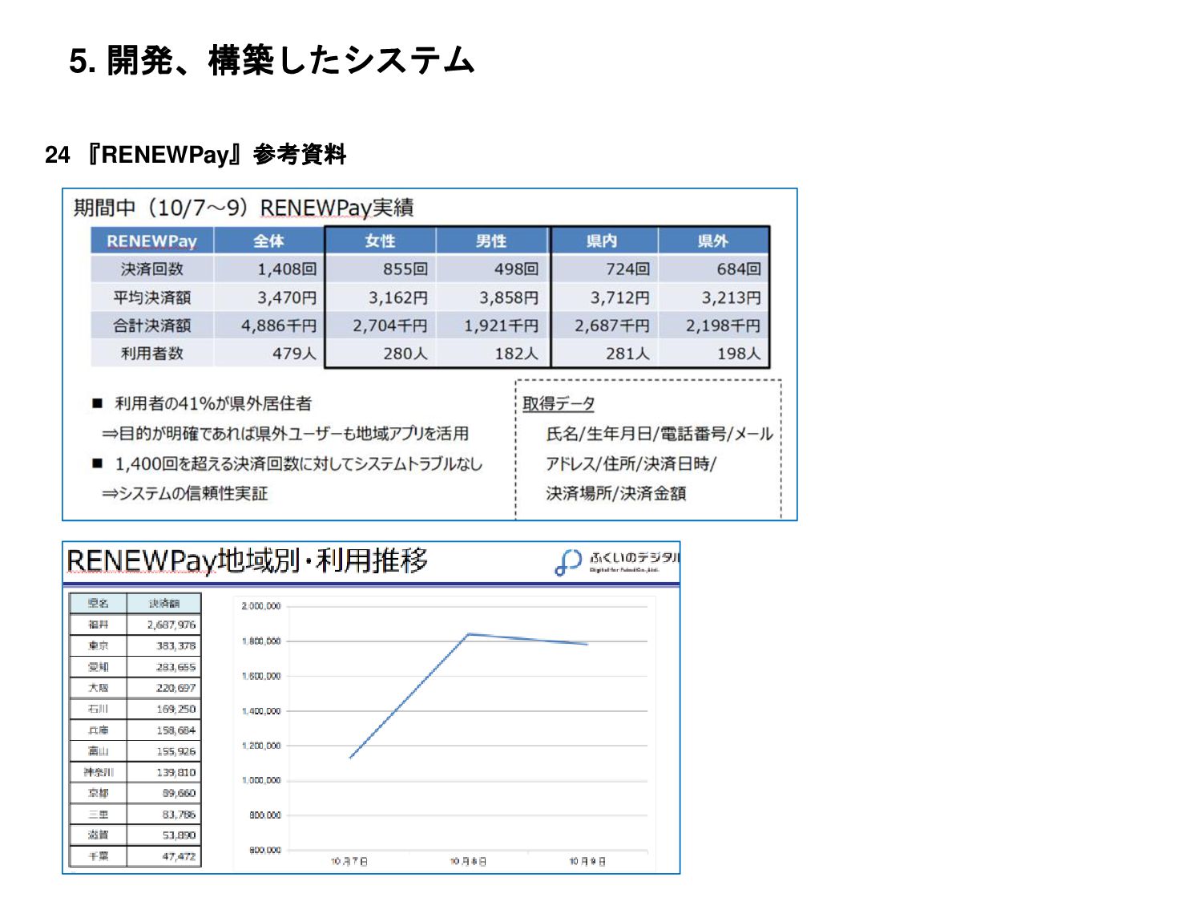Click the '県名' header in the region table
The image size is (1202, 902).
pyautogui.click(x=99, y=603)
